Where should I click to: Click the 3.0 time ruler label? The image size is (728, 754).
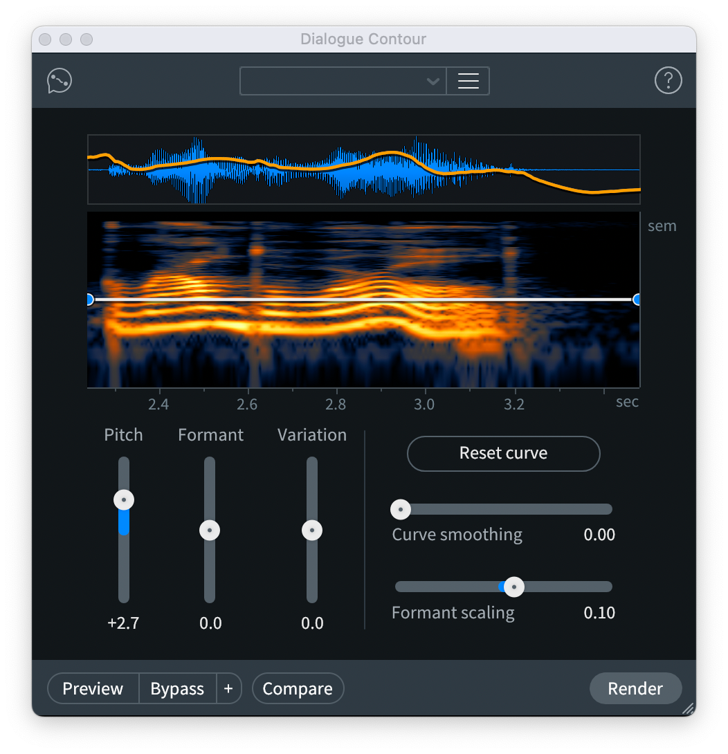(x=424, y=405)
